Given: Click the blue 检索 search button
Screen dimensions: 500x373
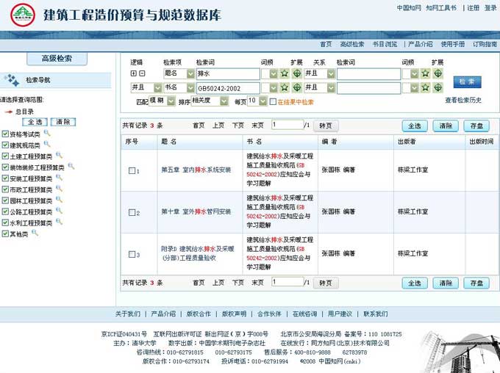Looking at the screenshot, I should pyautogui.click(x=466, y=82).
